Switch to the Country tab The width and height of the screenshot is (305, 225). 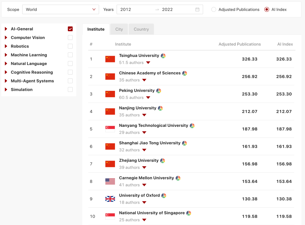141,29
